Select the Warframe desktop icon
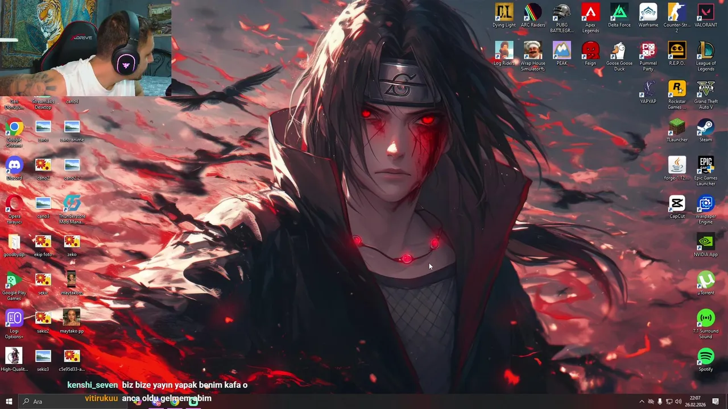Viewport: 728px width, 409px height. pyautogui.click(x=648, y=16)
